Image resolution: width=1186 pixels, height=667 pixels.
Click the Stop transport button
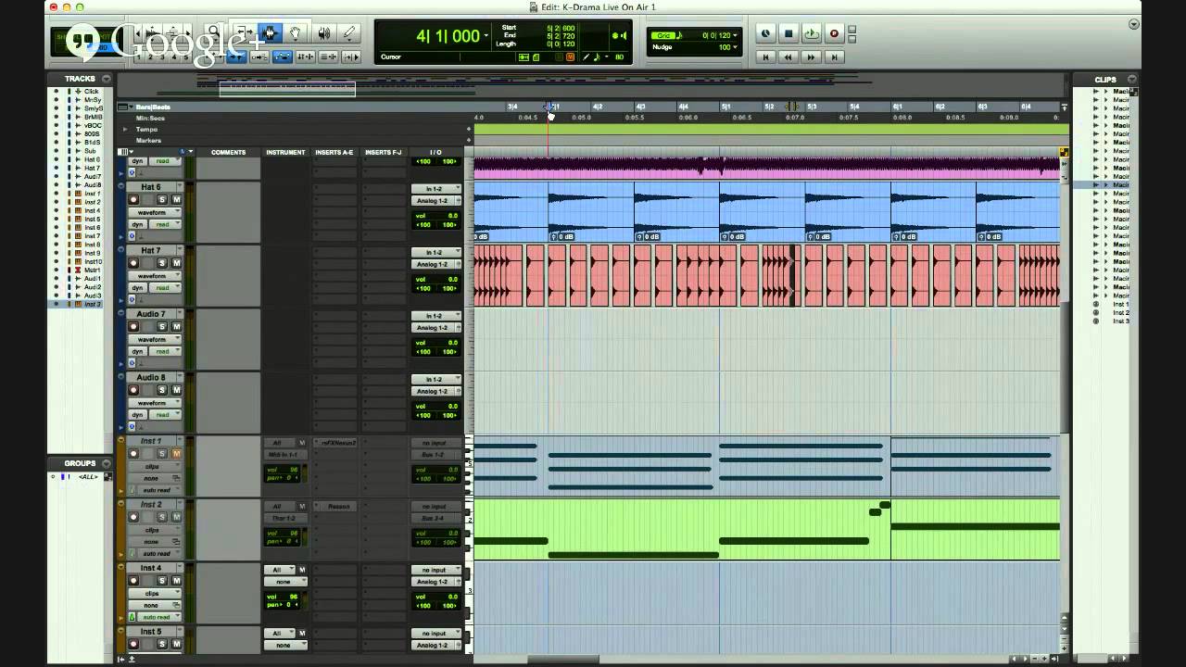coord(789,34)
